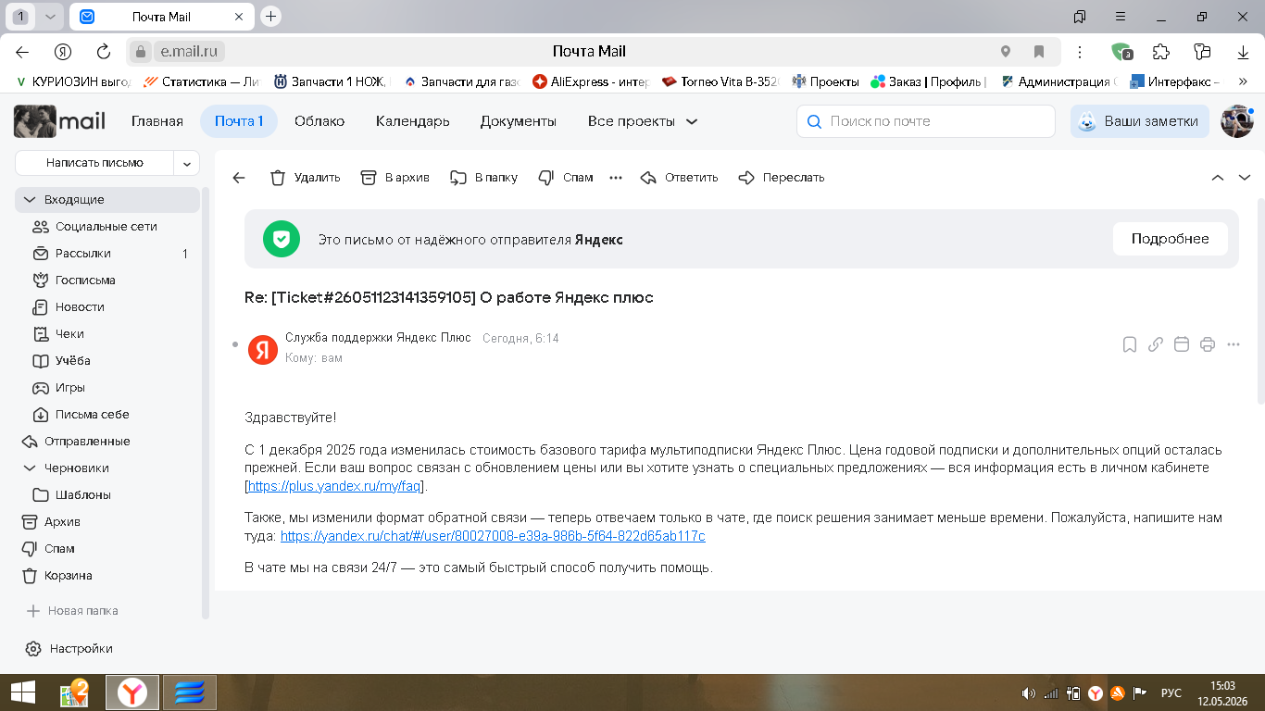Mark this email as spam
The width and height of the screenshot is (1265, 711).
pos(566,178)
